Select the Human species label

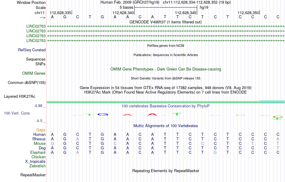39,134
